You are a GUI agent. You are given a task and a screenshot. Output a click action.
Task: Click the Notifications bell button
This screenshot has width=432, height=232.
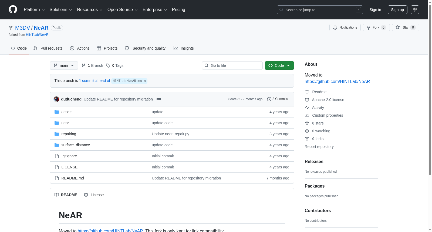click(345, 27)
